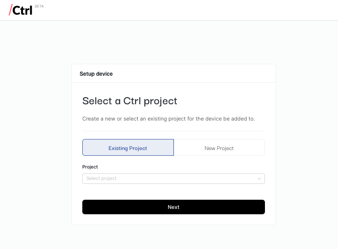Click the word device in the card header
This screenshot has height=249, width=338.
click(x=105, y=74)
